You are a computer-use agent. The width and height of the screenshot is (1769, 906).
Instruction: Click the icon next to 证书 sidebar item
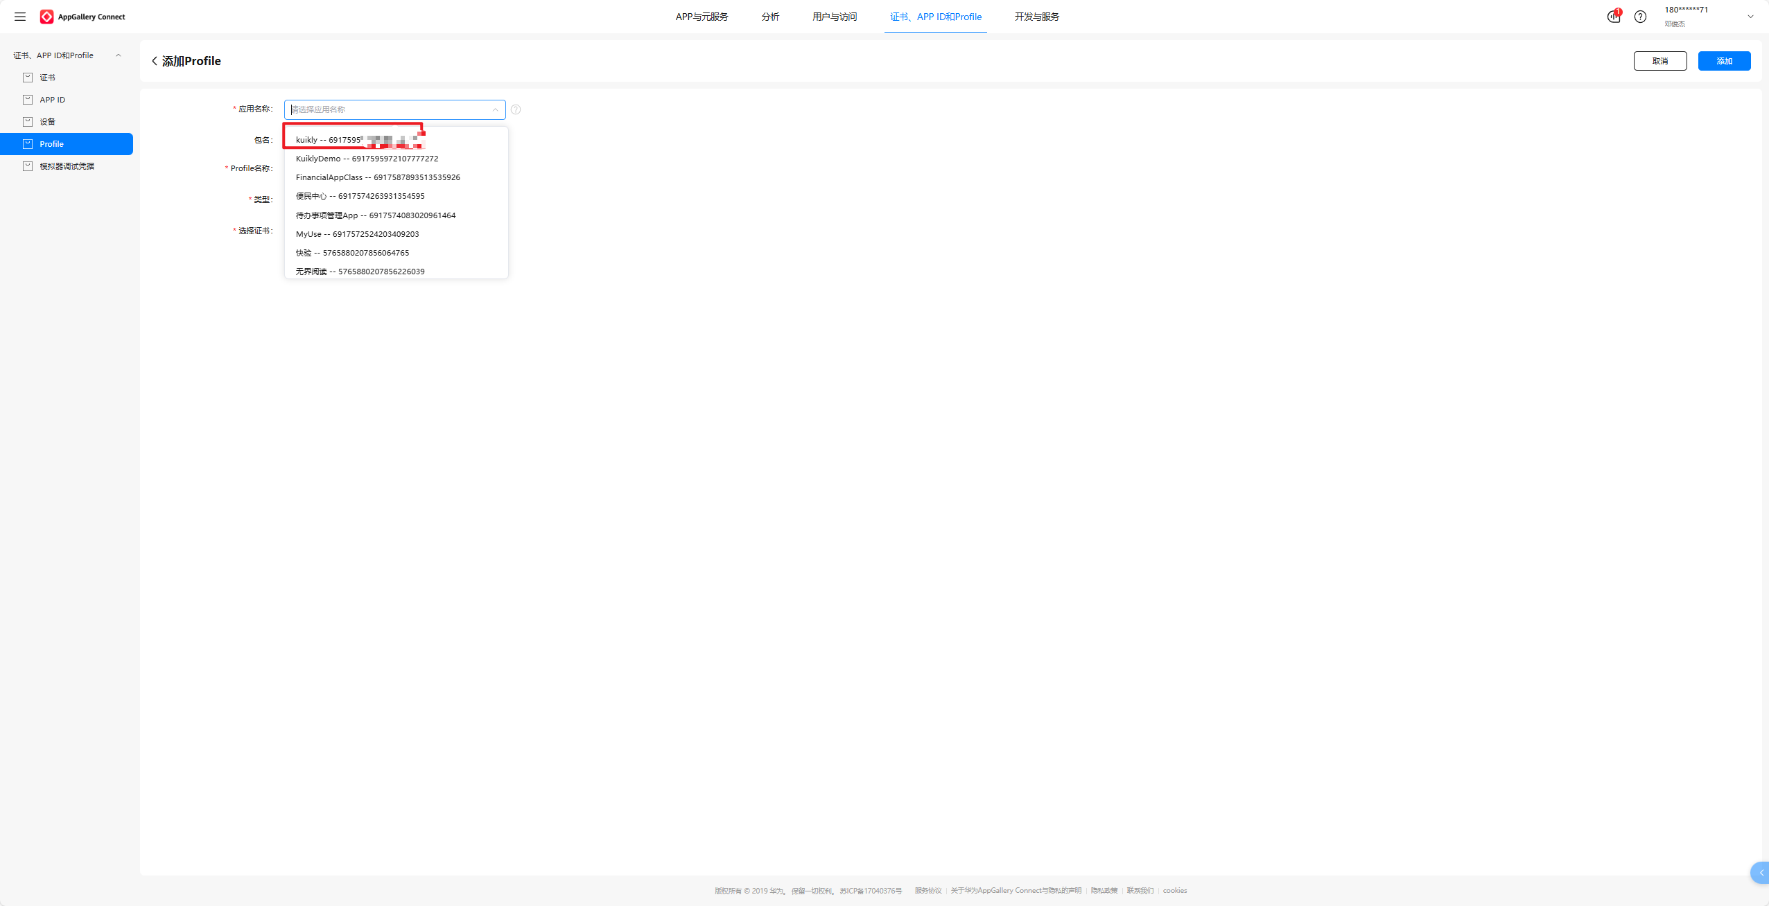(28, 78)
